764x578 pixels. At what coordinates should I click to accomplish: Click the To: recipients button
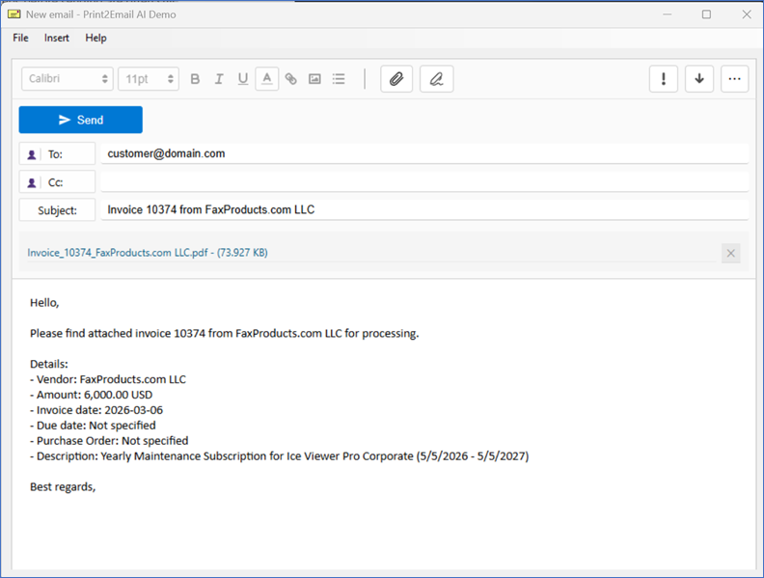(57, 154)
